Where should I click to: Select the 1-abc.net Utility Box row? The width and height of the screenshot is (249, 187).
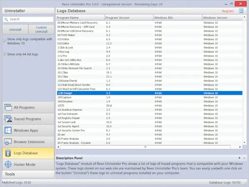pyautogui.click(x=149, y=60)
